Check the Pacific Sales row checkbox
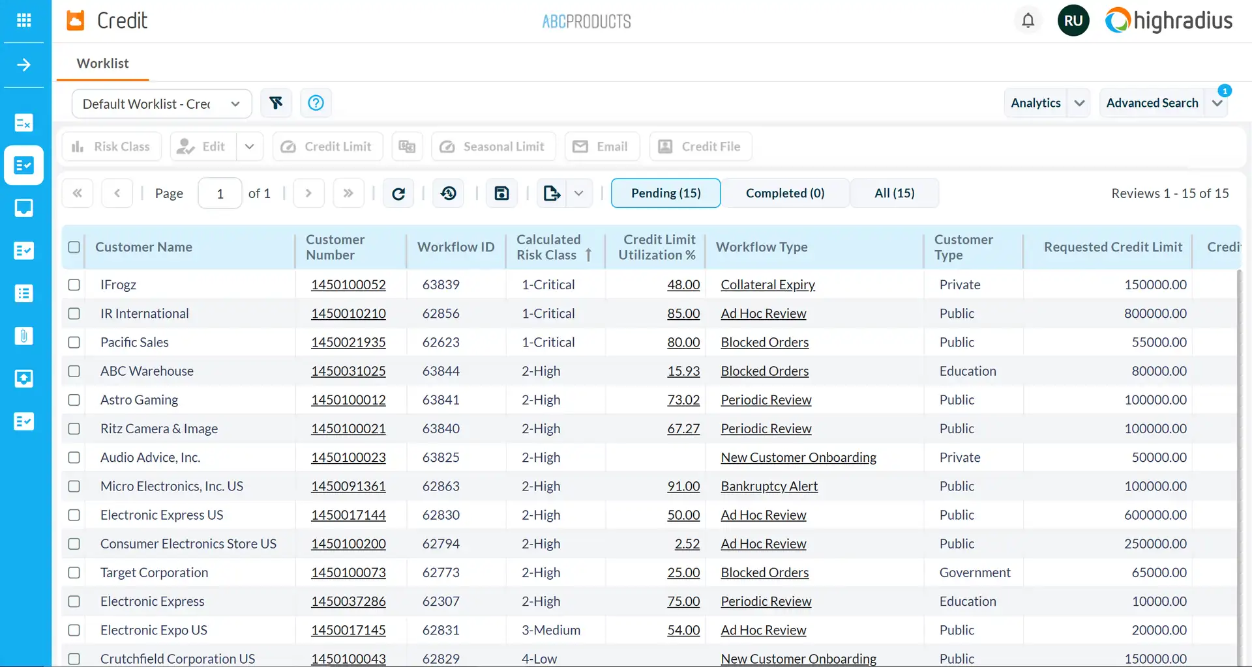 pos(74,342)
